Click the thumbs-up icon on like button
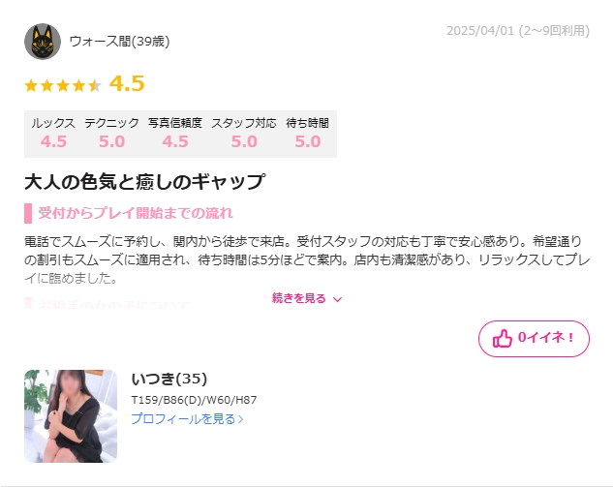Viewport: 613px width, 487px height. click(502, 338)
